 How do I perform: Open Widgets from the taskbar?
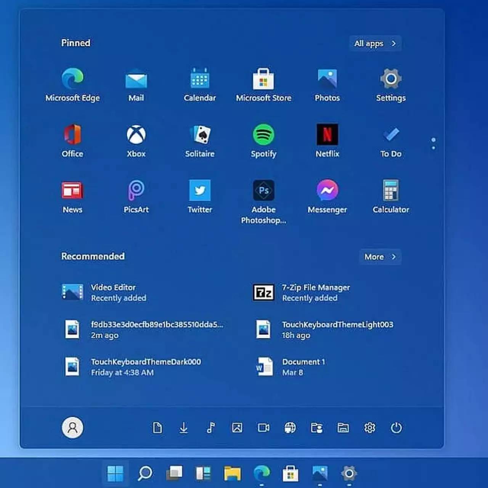pyautogui.click(x=203, y=474)
